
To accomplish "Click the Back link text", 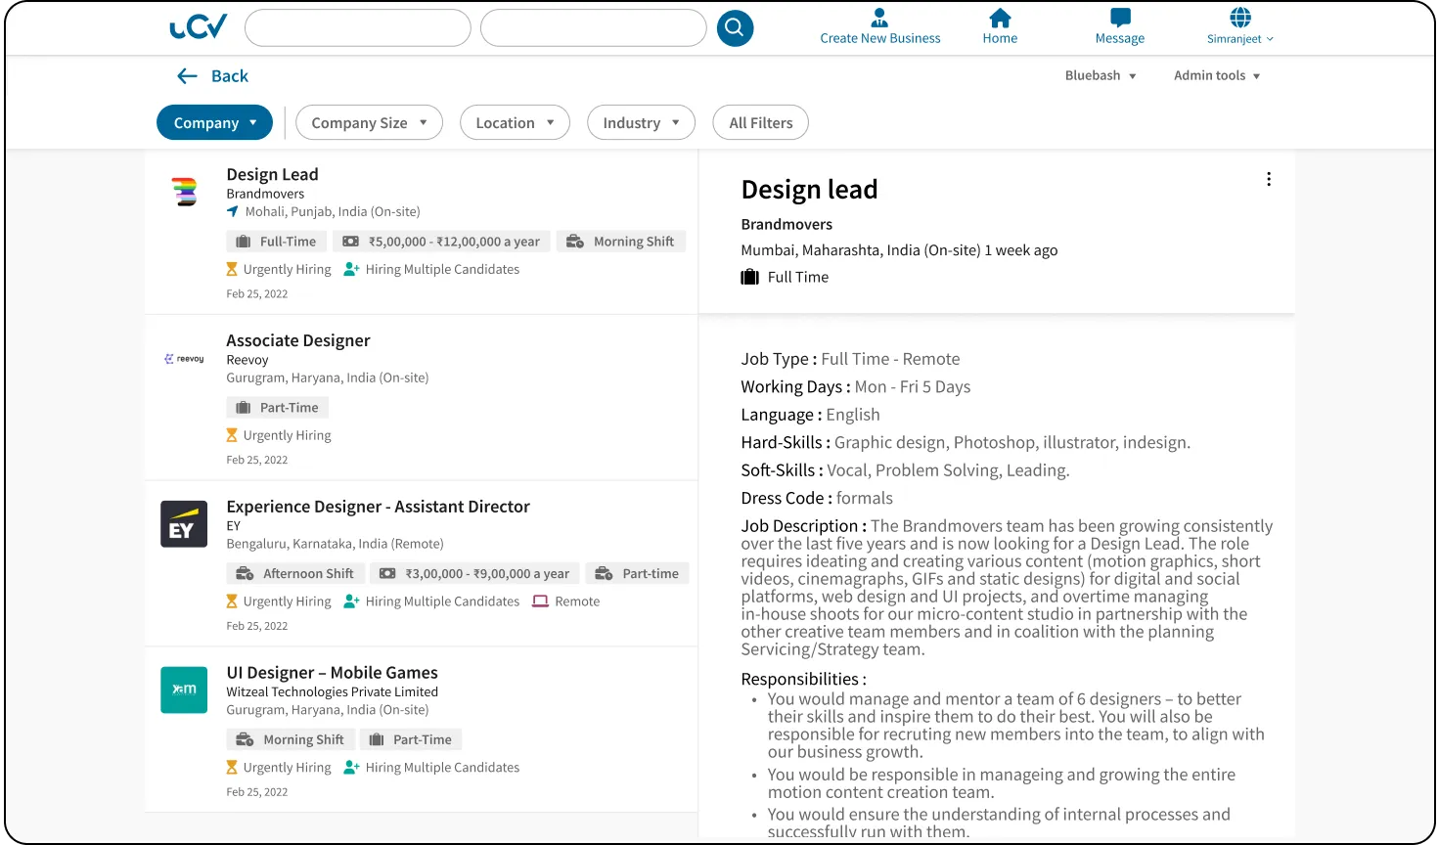I will click(x=230, y=76).
